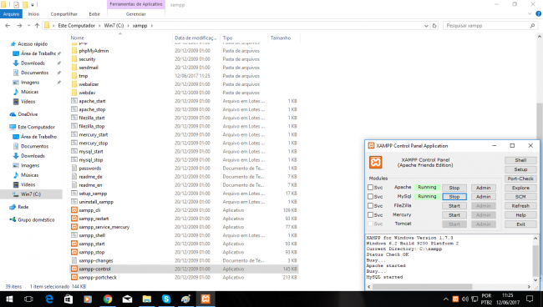Viewport: 543px width, 307px height.
Task: Click the XAMPP system tray icon
Action: coord(455,299)
